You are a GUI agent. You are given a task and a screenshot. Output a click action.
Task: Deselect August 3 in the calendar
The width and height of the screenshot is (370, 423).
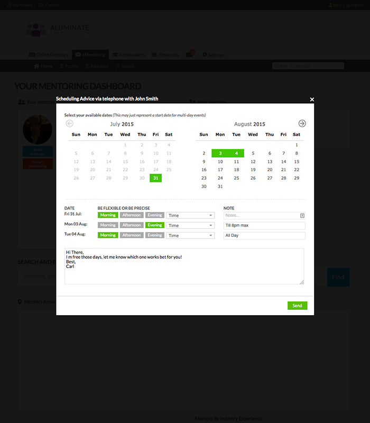(220, 153)
